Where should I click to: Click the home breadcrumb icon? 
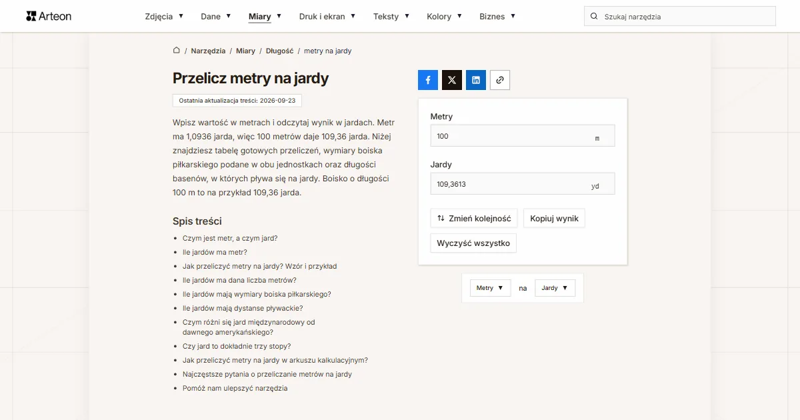(177, 50)
